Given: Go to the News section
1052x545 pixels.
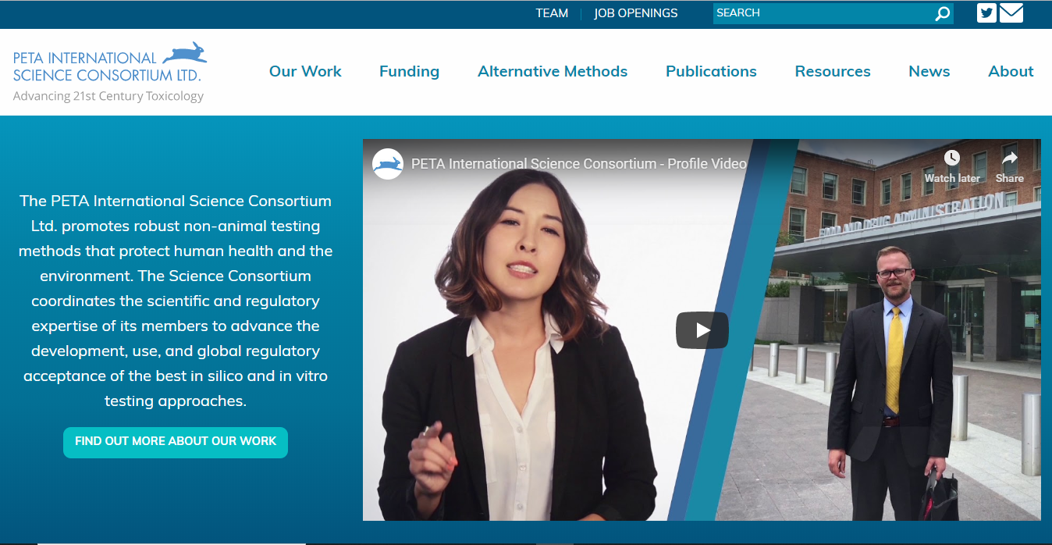Looking at the screenshot, I should click(x=929, y=71).
